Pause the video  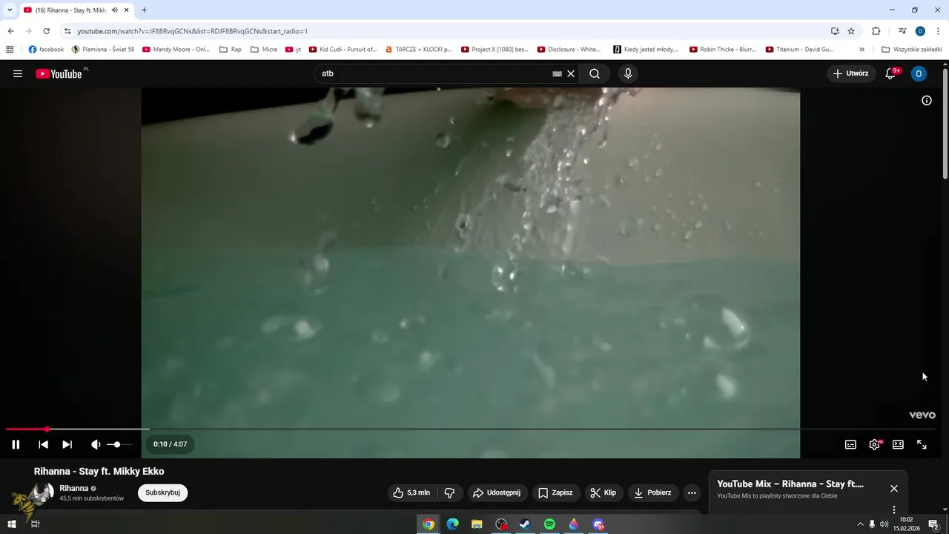(16, 444)
